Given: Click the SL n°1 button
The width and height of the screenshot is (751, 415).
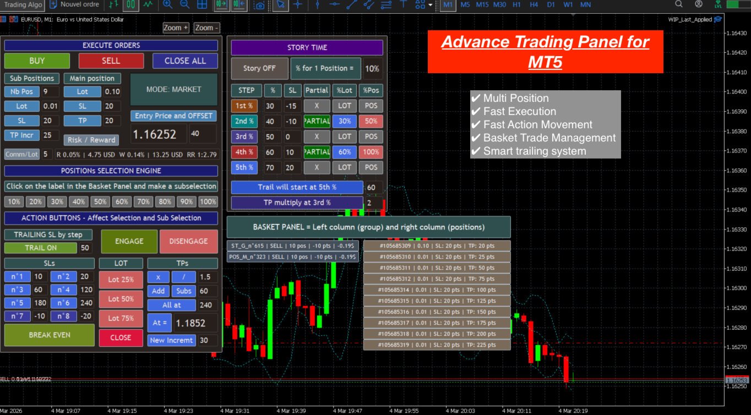Looking at the screenshot, I should (x=17, y=277).
